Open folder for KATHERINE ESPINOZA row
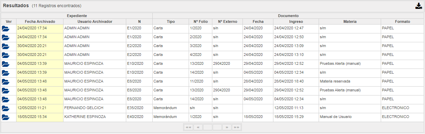Screen dimensions: 425x134 pyautogui.click(x=5, y=117)
